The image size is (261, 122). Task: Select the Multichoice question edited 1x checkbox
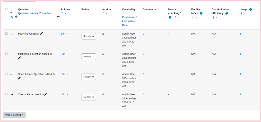click(x=6, y=54)
